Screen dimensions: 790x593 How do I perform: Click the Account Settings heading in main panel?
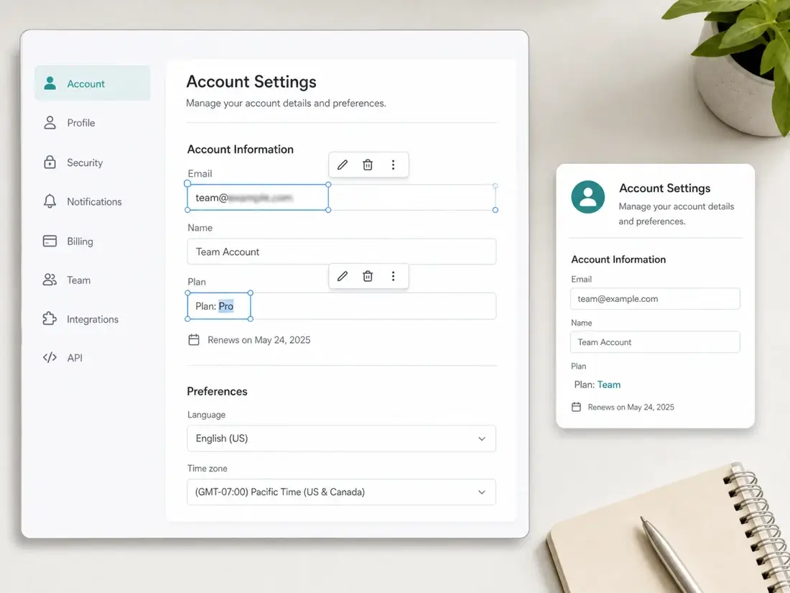[x=251, y=82]
